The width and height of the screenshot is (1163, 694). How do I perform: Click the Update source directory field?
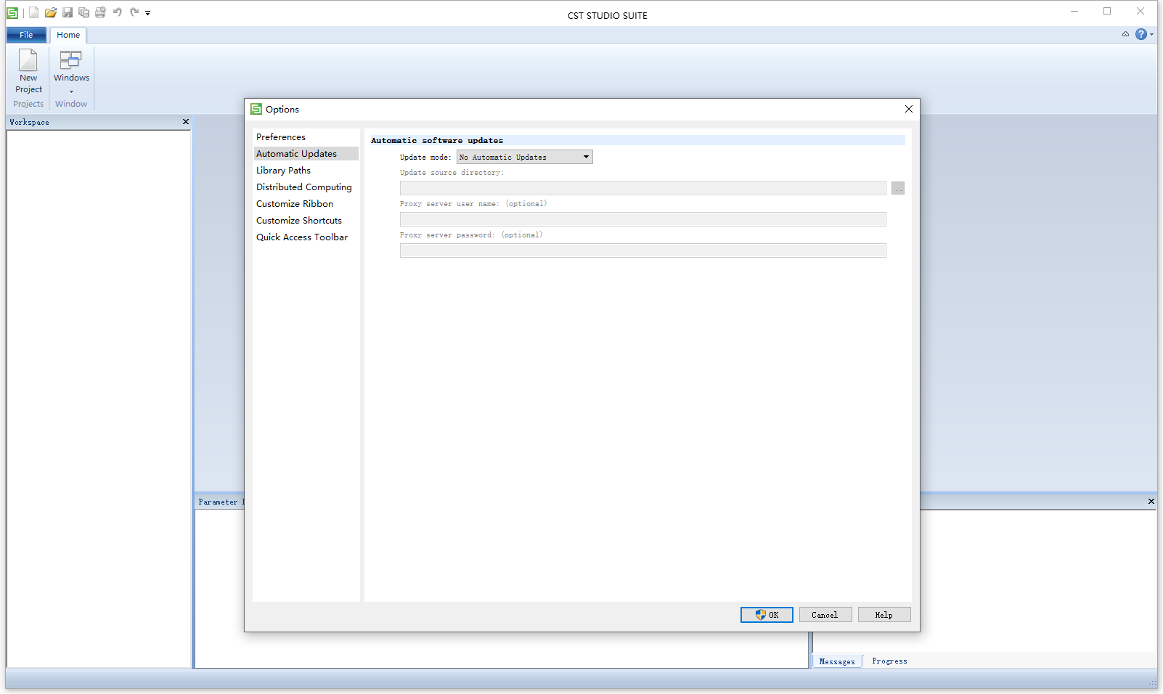[x=642, y=188]
